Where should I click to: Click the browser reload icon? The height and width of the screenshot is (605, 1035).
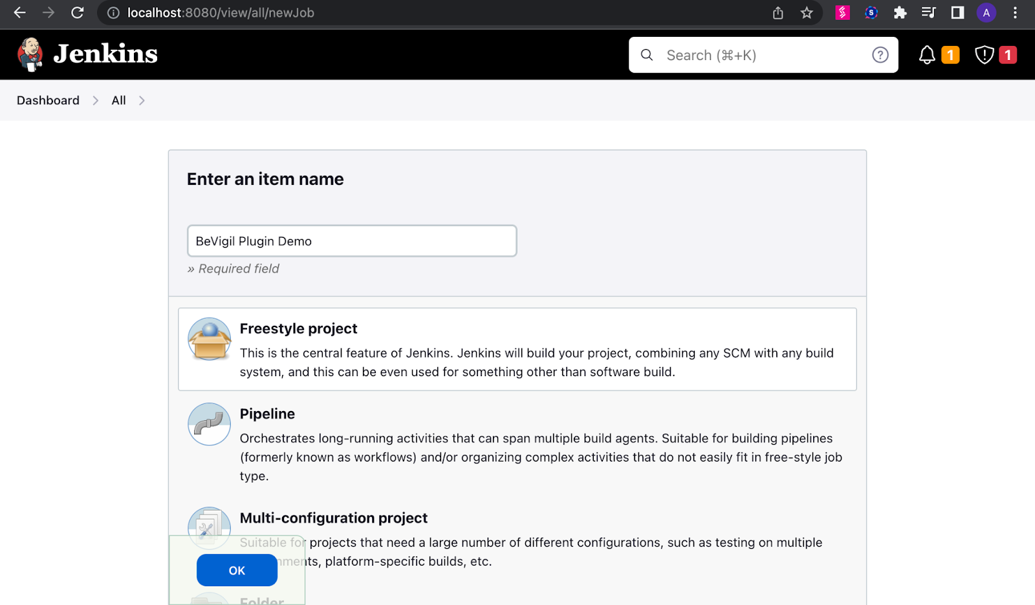(x=78, y=13)
